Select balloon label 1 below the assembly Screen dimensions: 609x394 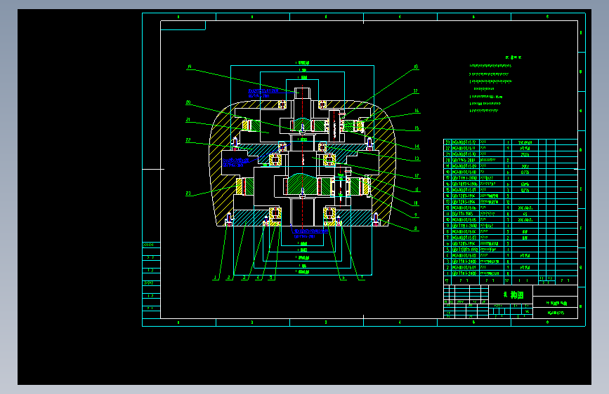[215, 278]
